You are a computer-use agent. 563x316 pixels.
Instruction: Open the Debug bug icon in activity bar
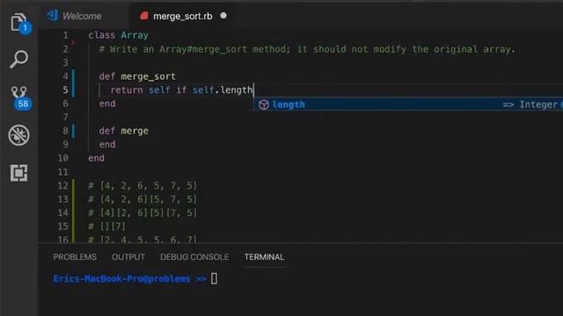tap(18, 135)
